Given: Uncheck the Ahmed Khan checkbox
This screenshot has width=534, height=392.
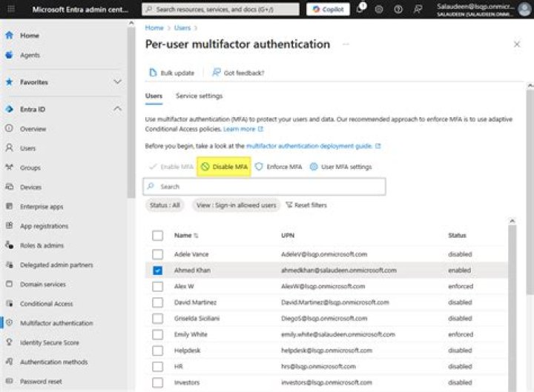Looking at the screenshot, I should coord(158,270).
